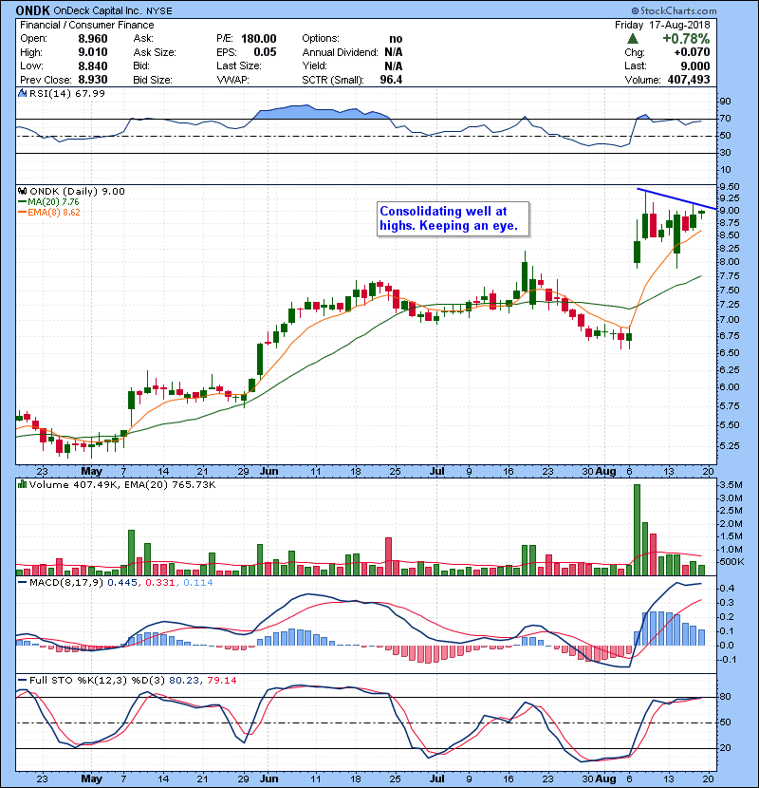Image resolution: width=759 pixels, height=788 pixels.
Task: Click the Ask Size: label
Action: [155, 52]
